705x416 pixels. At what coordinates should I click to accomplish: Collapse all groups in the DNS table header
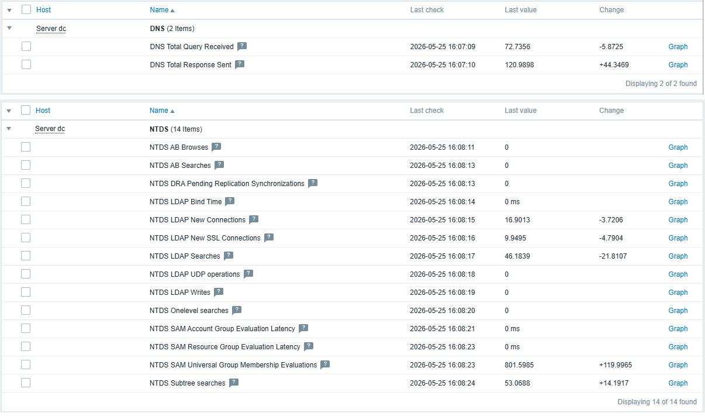tap(9, 10)
